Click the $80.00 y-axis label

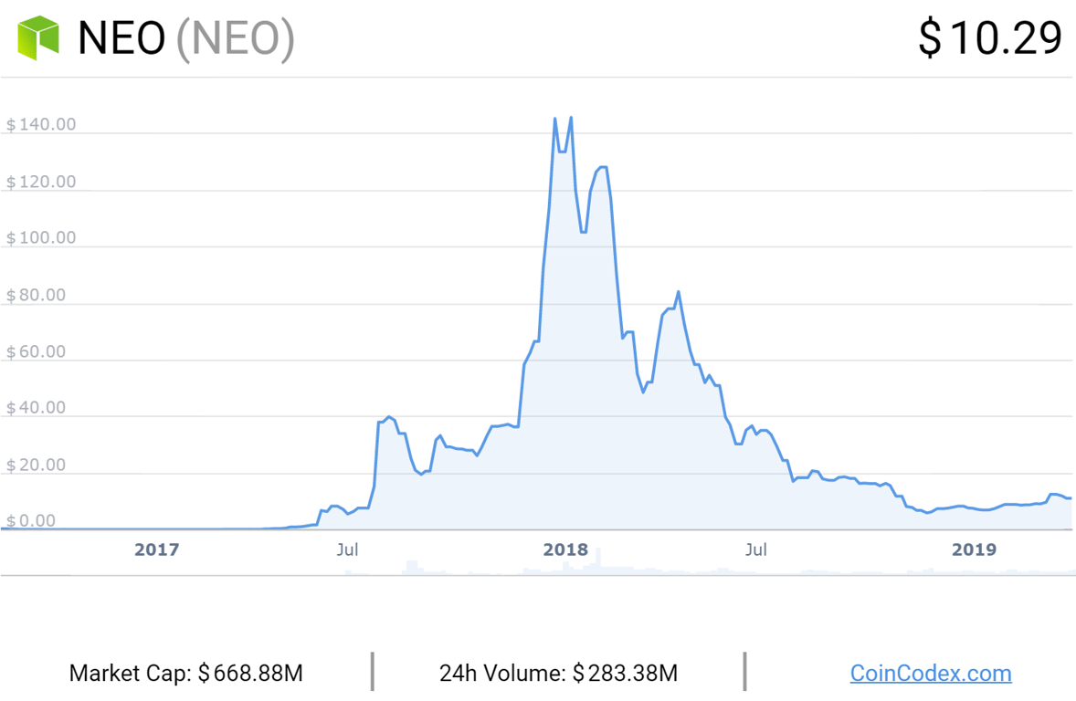pos(37,295)
